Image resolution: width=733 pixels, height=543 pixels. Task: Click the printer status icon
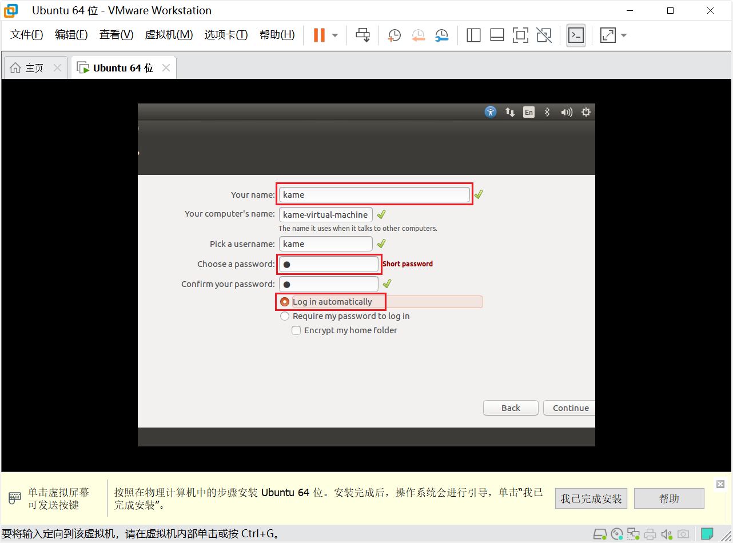pyautogui.click(x=650, y=534)
